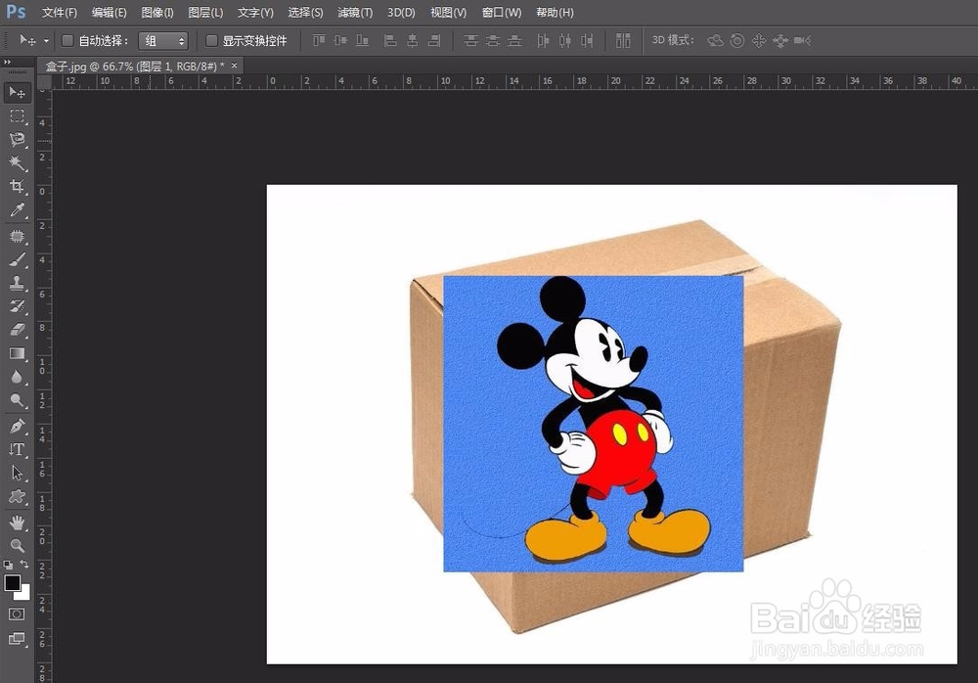The height and width of the screenshot is (683, 978).
Task: Select the Rectangular Marquee tool
Action: [x=17, y=116]
